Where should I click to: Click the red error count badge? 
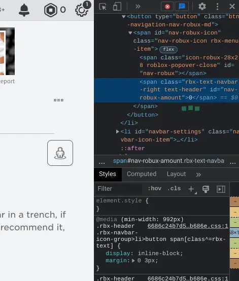click(x=167, y=7)
